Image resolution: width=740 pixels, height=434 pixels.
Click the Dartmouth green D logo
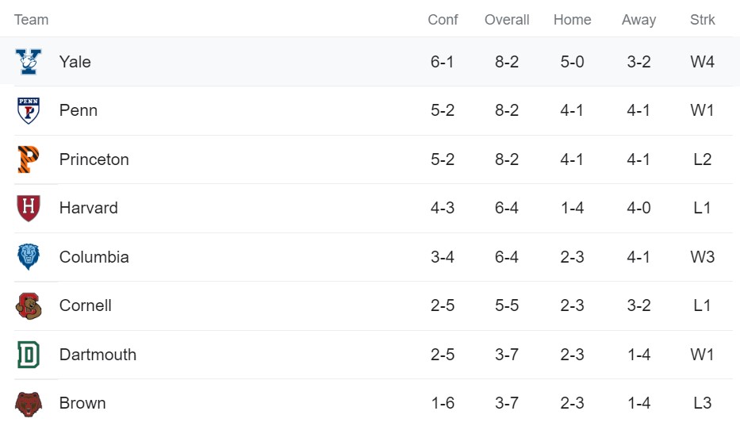tap(29, 355)
